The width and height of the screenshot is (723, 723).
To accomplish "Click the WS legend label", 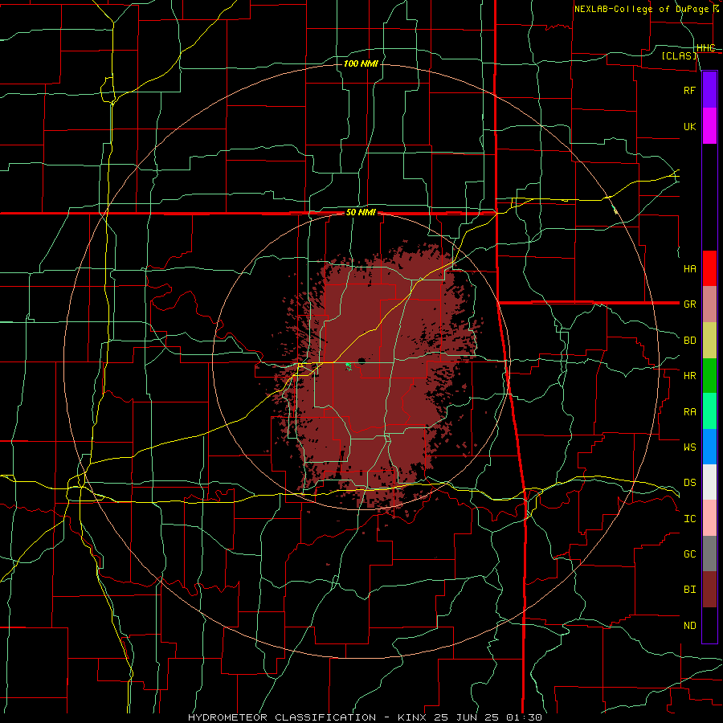I will (690, 447).
